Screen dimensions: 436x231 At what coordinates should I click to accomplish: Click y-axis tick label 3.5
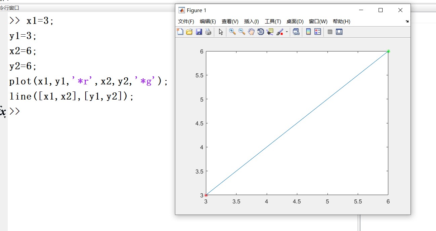coord(200,171)
